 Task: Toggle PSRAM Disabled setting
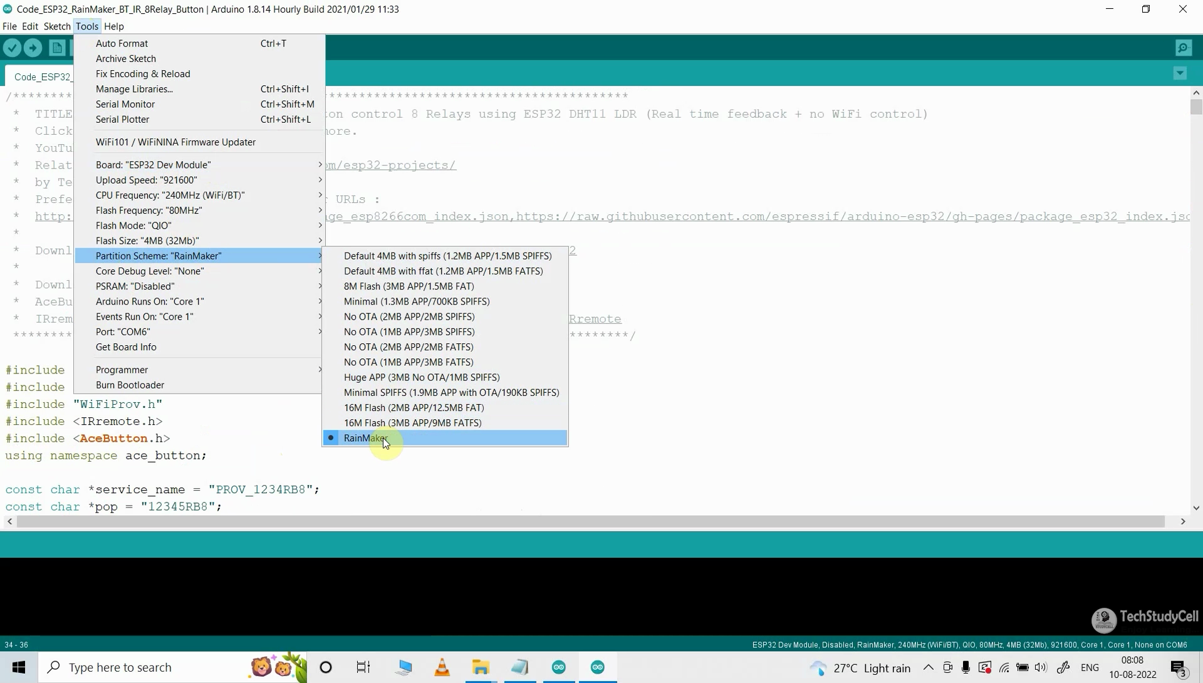pos(135,286)
